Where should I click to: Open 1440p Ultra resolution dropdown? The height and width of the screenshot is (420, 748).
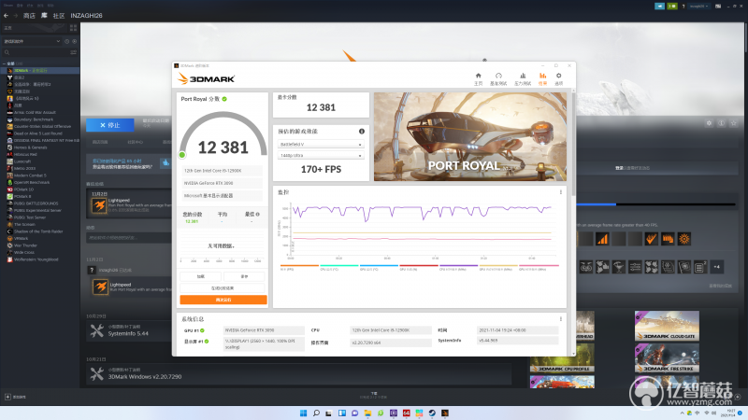321,155
